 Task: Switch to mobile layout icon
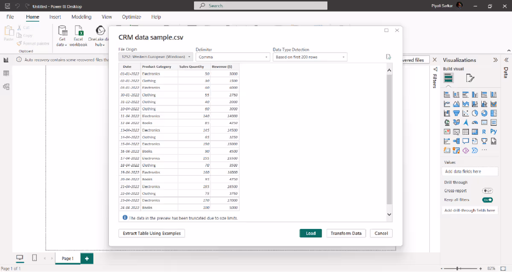click(x=35, y=258)
